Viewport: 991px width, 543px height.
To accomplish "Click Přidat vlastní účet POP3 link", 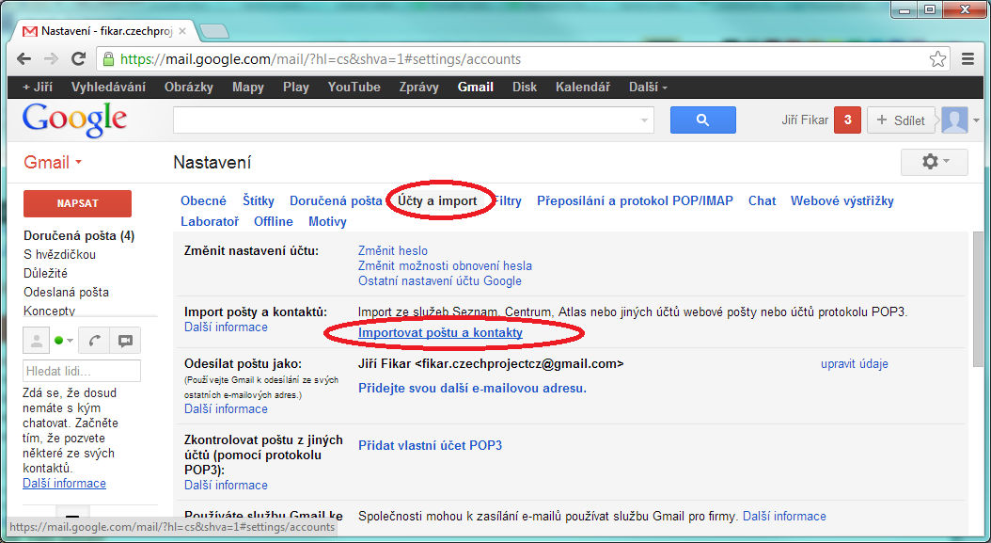I will (431, 445).
